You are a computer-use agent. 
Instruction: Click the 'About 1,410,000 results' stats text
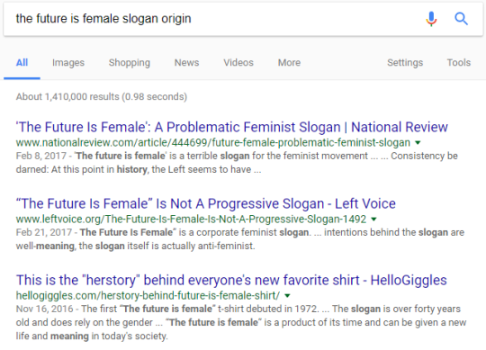point(102,96)
